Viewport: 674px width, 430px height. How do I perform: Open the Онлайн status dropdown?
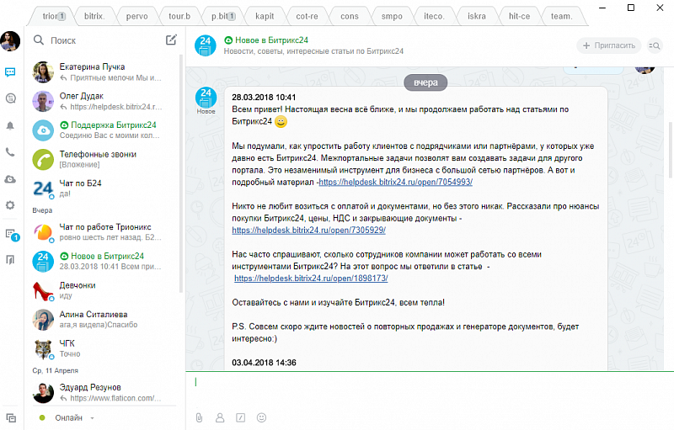click(67, 417)
